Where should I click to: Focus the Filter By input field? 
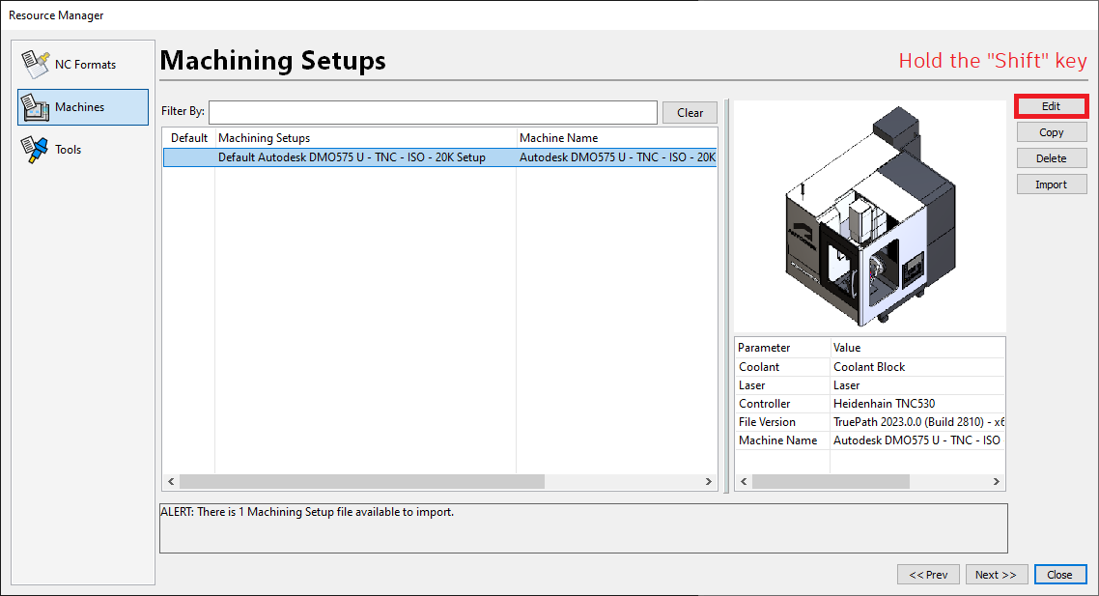(433, 112)
